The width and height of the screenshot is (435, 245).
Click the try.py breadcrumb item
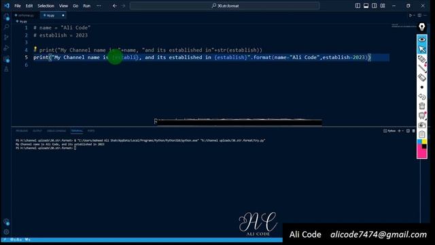[22, 21]
